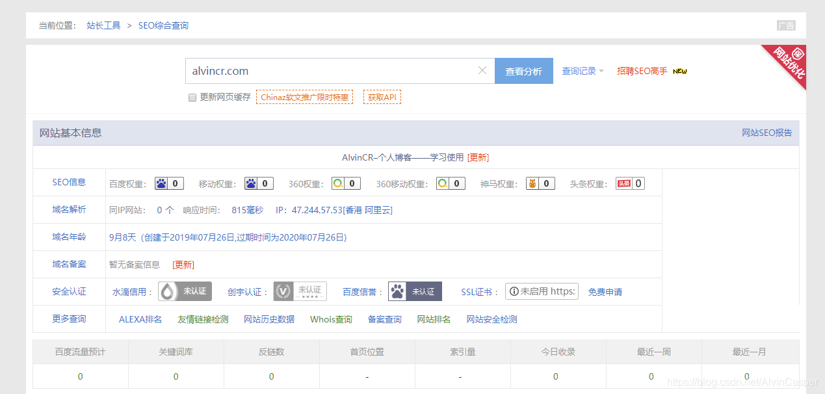The height and width of the screenshot is (394, 825).
Task: Toggle the 更新网页缓存 checkbox
Action: tap(192, 98)
